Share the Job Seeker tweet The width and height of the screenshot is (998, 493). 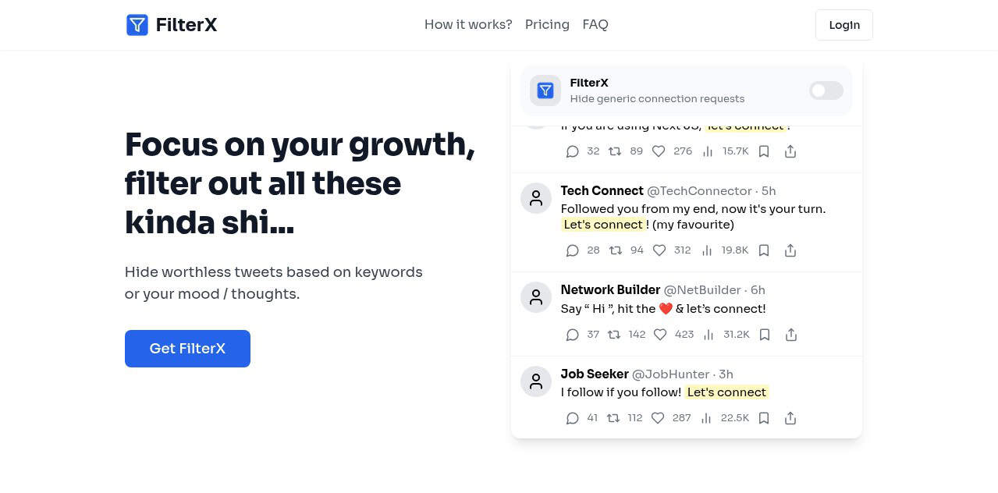(x=790, y=418)
